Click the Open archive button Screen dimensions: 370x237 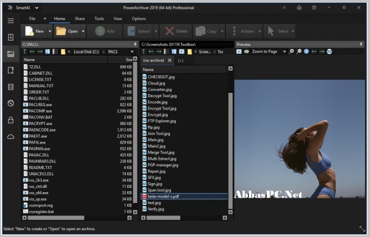pyautogui.click(x=67, y=31)
